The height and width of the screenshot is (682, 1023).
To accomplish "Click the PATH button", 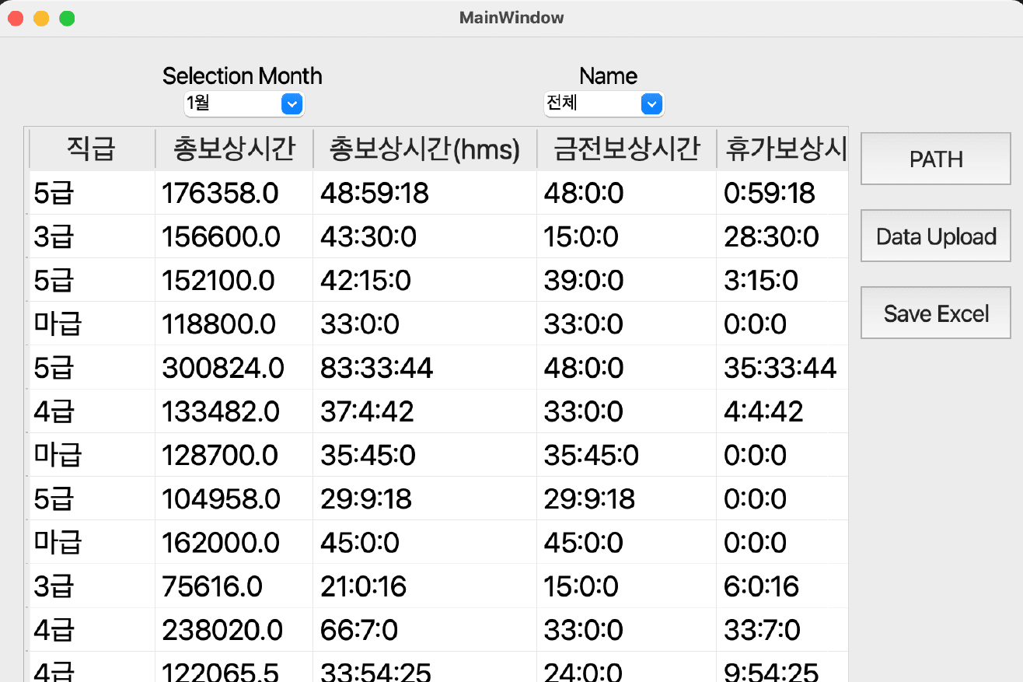I will coord(936,159).
